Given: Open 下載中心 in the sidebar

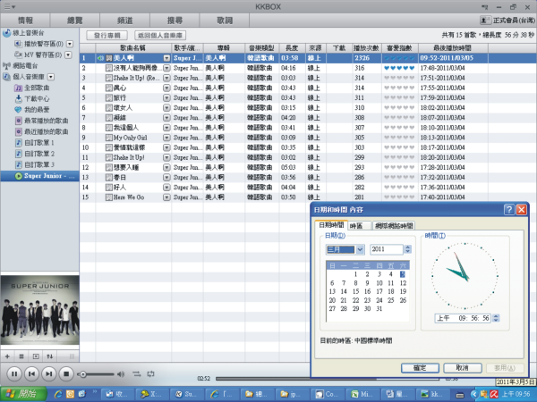Looking at the screenshot, I should (38, 98).
